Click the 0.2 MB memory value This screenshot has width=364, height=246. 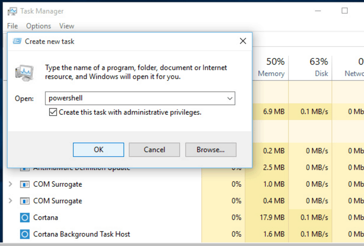click(274, 151)
